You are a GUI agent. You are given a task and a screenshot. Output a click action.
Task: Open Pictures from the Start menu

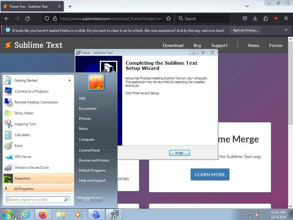85,119
